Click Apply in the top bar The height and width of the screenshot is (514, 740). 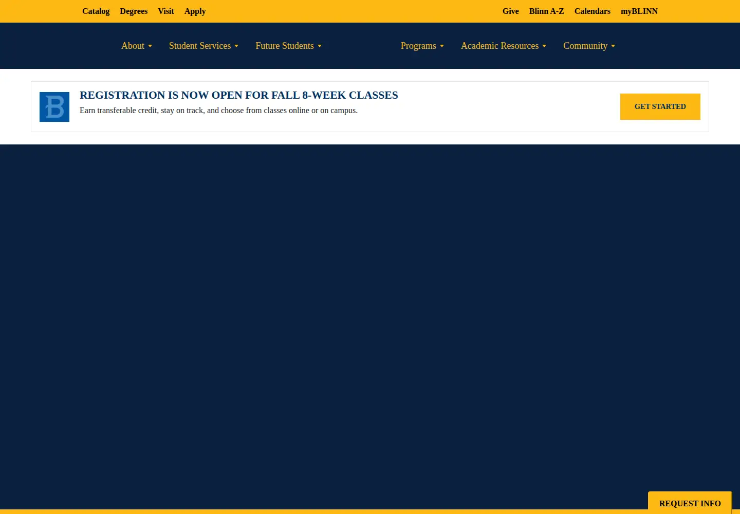tap(195, 11)
